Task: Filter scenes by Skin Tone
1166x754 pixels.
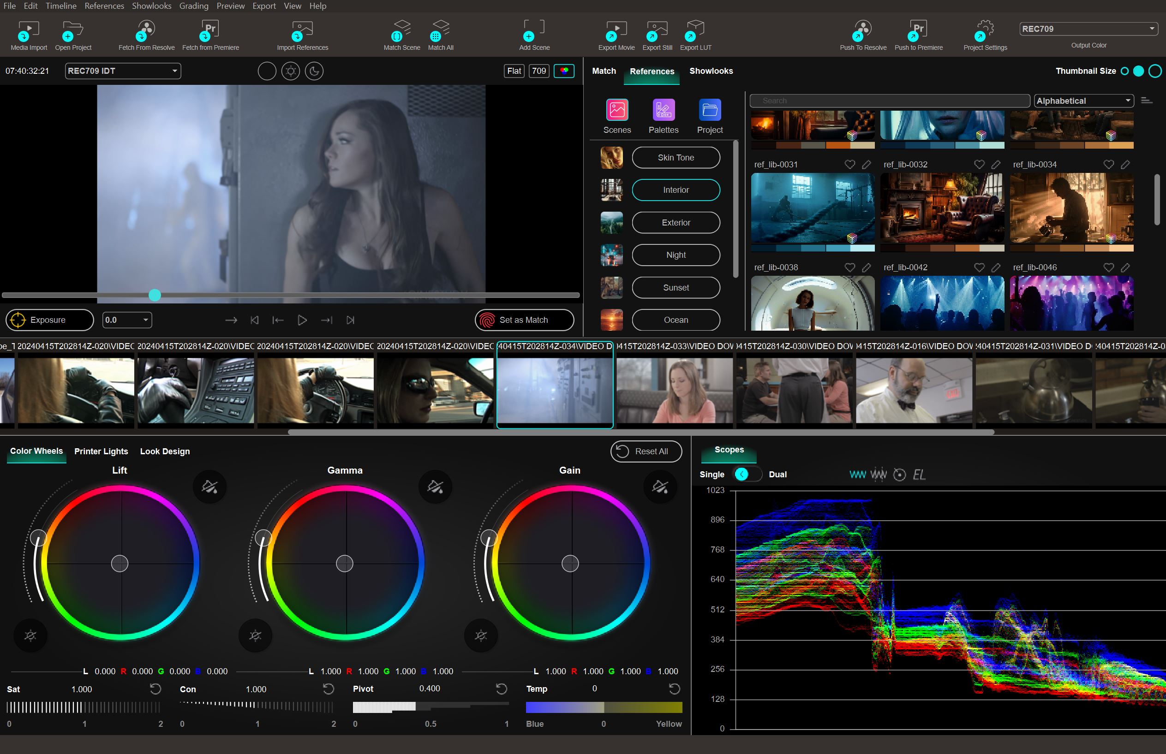Action: (x=676, y=158)
